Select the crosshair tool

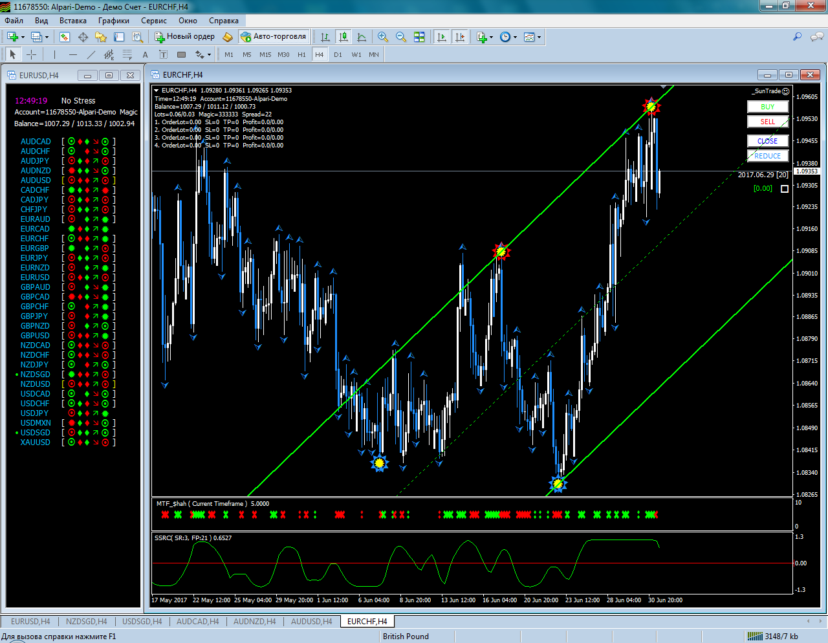click(31, 54)
